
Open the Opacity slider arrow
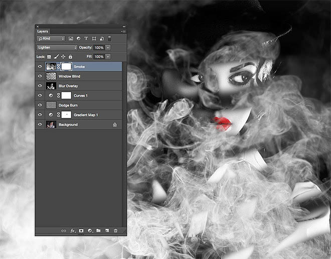point(108,48)
